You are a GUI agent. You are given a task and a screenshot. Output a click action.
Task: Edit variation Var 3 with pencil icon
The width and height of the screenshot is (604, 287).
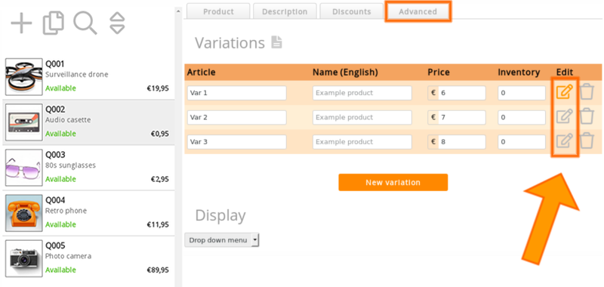pos(564,141)
